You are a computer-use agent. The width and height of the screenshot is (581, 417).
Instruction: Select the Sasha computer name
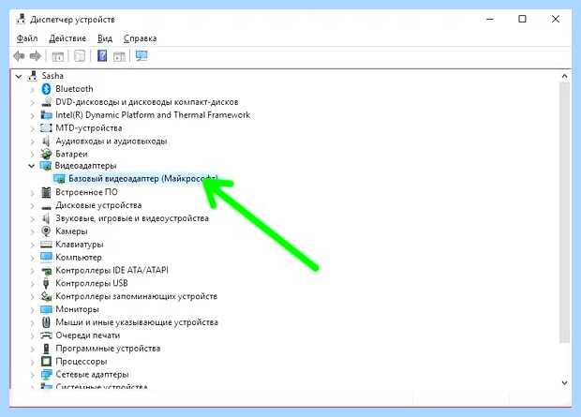click(x=52, y=76)
